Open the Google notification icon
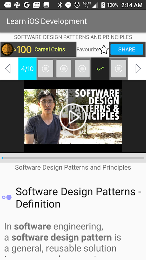146x260 pixels. pos(27,5)
